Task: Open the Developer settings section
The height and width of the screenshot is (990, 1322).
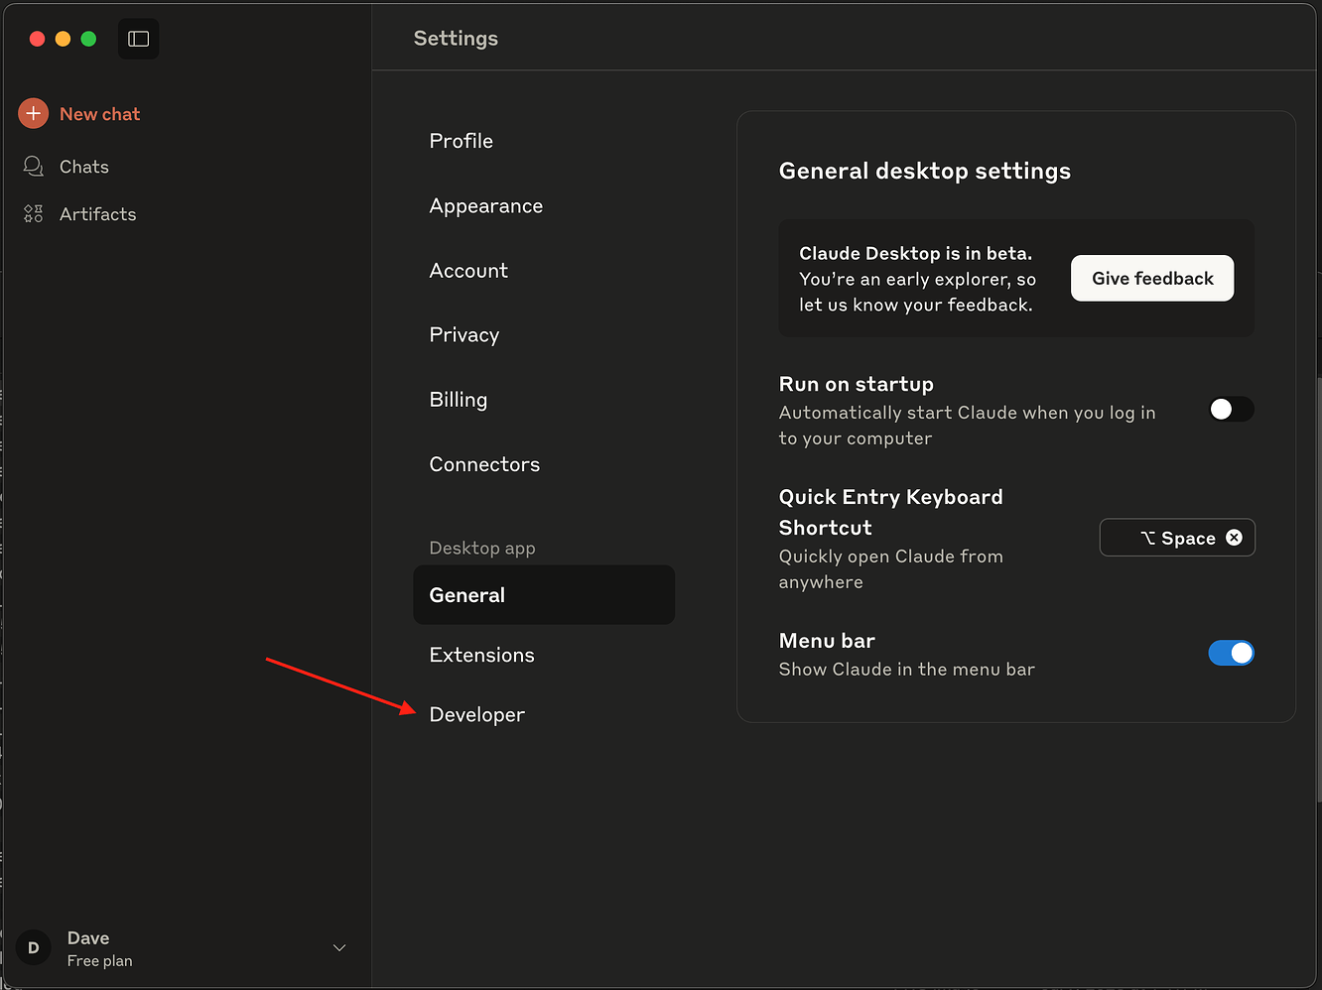Action: click(476, 715)
